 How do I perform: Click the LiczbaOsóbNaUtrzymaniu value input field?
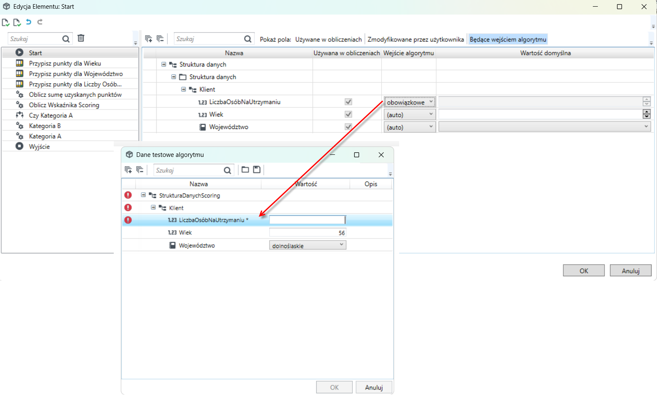tap(307, 220)
